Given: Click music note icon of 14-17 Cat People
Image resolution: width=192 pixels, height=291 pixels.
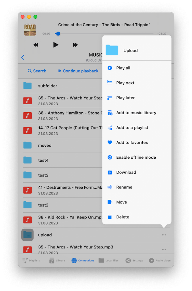Looking at the screenshot, I should (27, 130).
